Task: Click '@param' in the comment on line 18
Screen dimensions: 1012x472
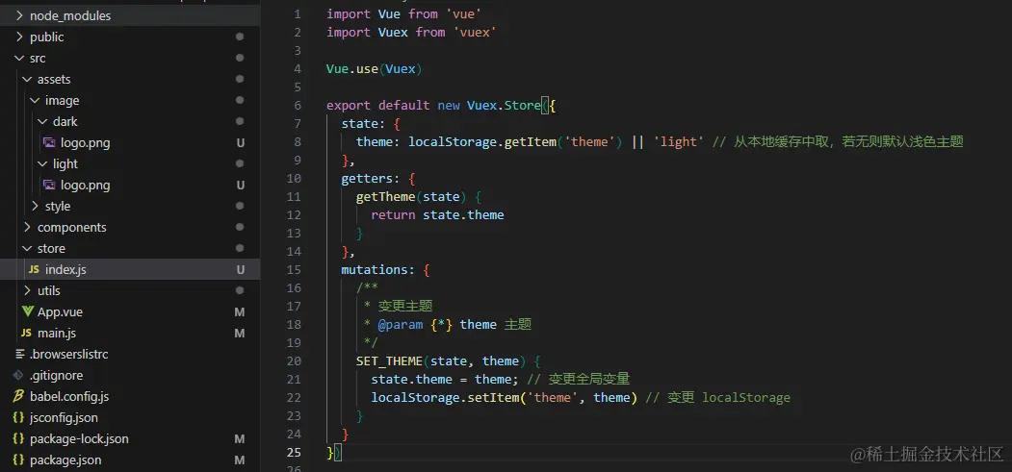Action: [401, 325]
